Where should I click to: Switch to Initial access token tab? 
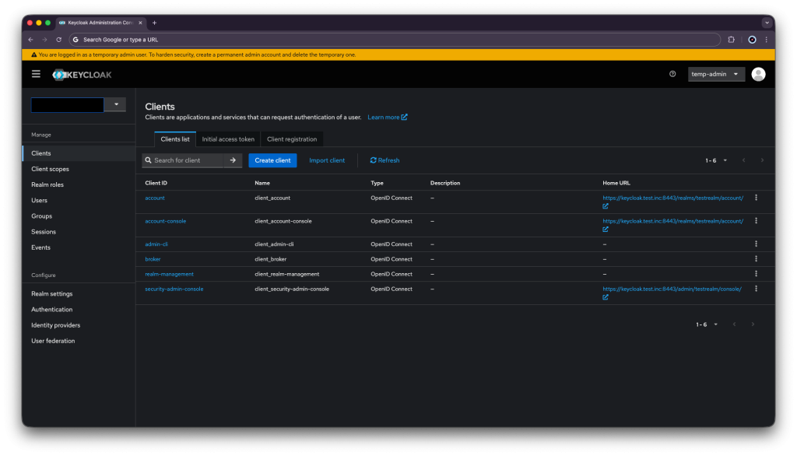pyautogui.click(x=228, y=139)
